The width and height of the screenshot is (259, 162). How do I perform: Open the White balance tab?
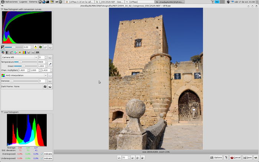(3, 52)
